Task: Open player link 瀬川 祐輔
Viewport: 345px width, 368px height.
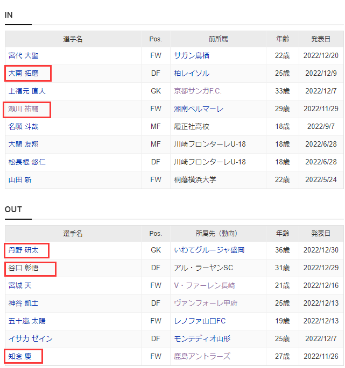Action: click(x=23, y=109)
